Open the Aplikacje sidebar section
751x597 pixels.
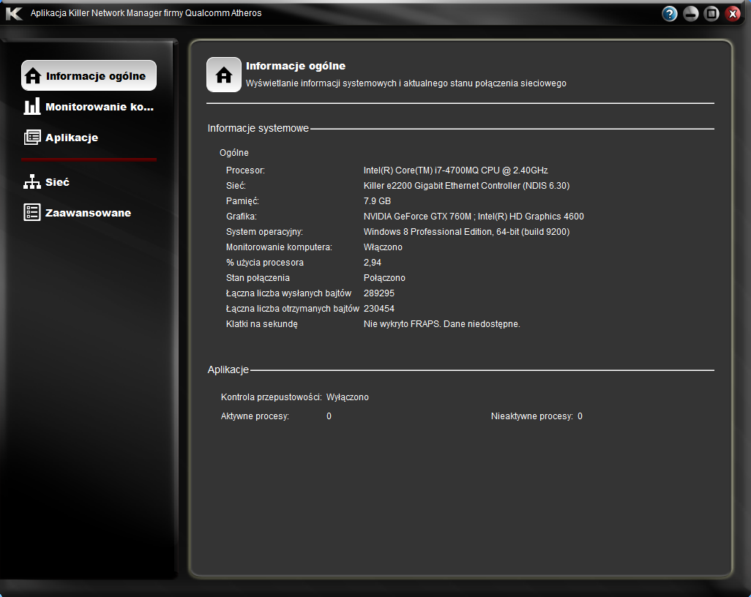click(61, 138)
